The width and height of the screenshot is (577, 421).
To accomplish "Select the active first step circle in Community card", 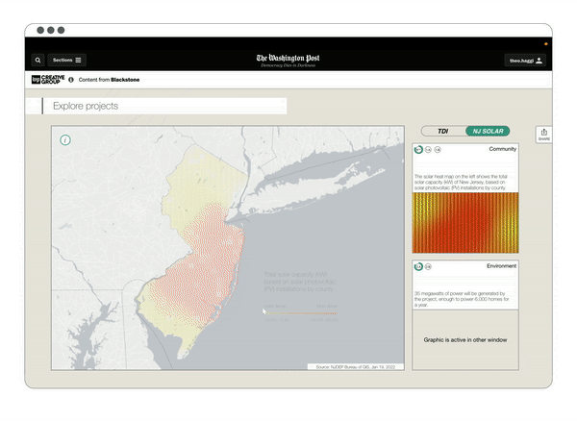I will 418,150.
